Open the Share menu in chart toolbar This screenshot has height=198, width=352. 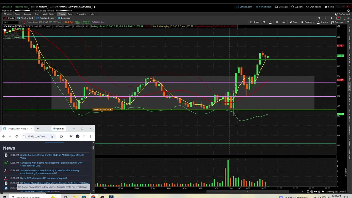pyautogui.click(x=254, y=22)
